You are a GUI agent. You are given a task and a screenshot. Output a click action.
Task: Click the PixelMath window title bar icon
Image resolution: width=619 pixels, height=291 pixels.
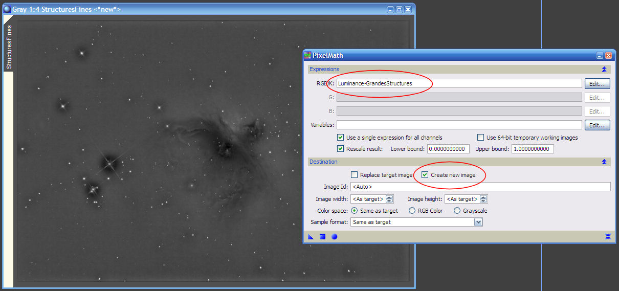coord(307,55)
